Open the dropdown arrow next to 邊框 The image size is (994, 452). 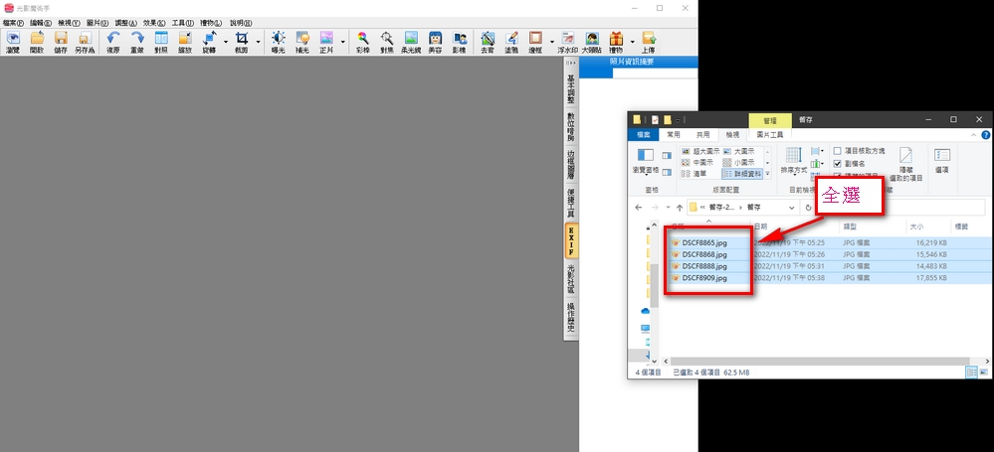coord(549,42)
